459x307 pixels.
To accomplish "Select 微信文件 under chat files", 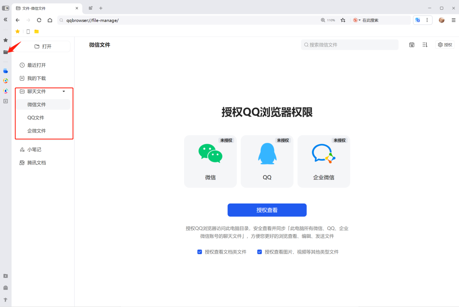I will point(43,105).
